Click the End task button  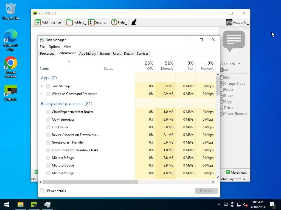click(x=206, y=191)
